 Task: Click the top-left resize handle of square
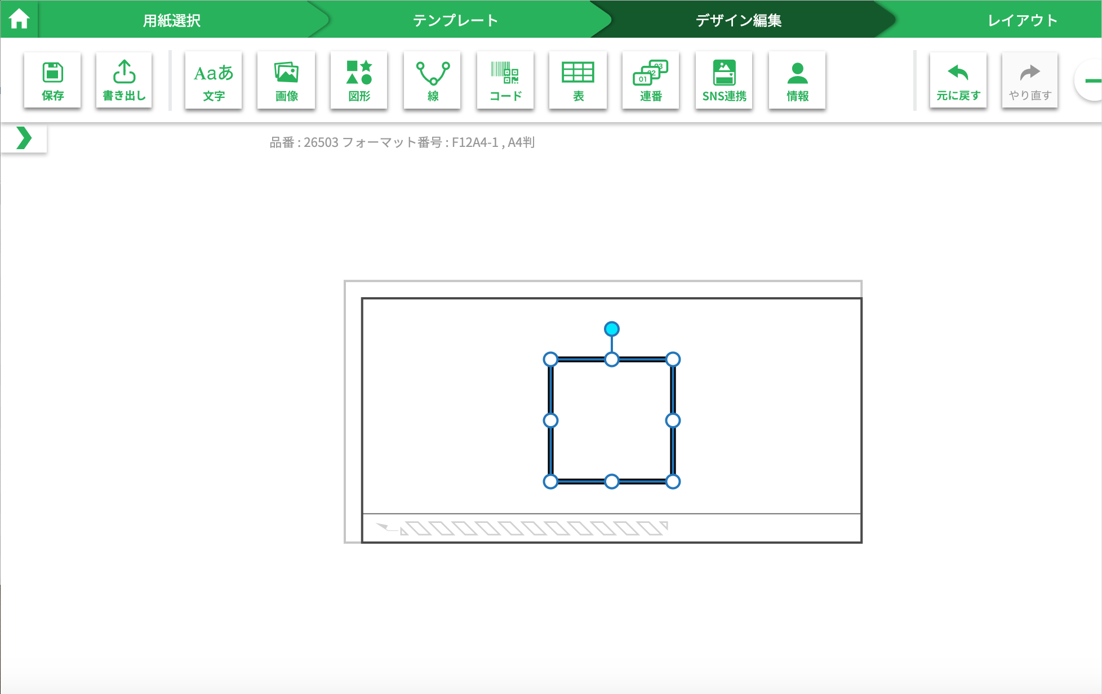point(550,359)
